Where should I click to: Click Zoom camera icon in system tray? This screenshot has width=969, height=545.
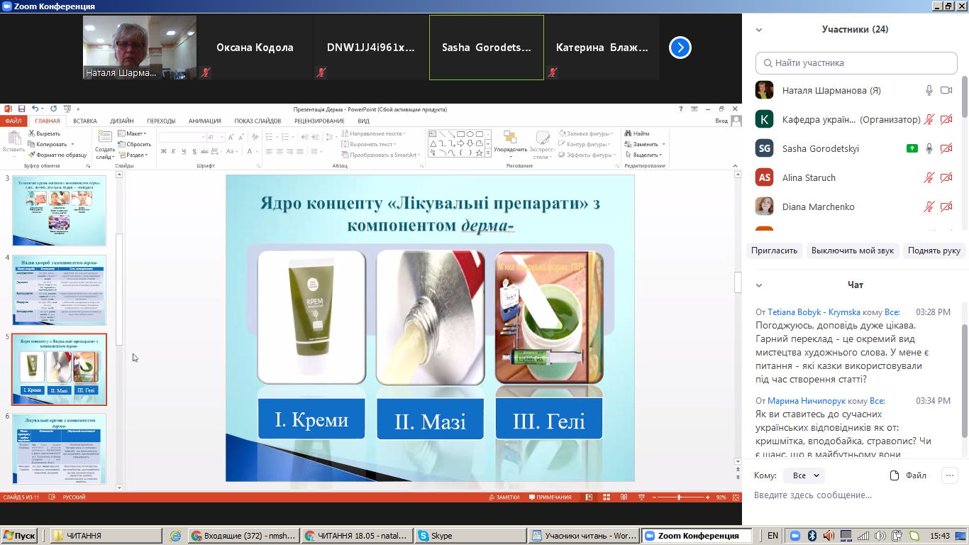coord(795,536)
